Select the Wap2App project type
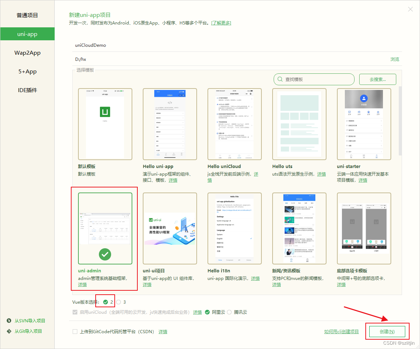Image resolution: width=420 pixels, height=349 pixels. (x=27, y=53)
